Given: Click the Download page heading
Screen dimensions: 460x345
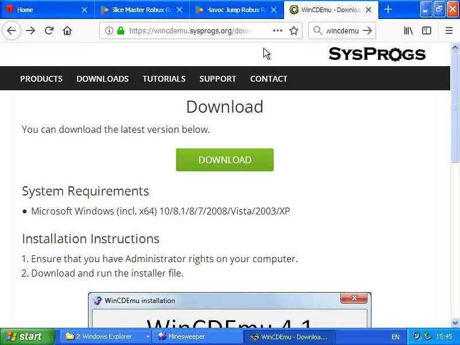Looking at the screenshot, I should 225,106.
